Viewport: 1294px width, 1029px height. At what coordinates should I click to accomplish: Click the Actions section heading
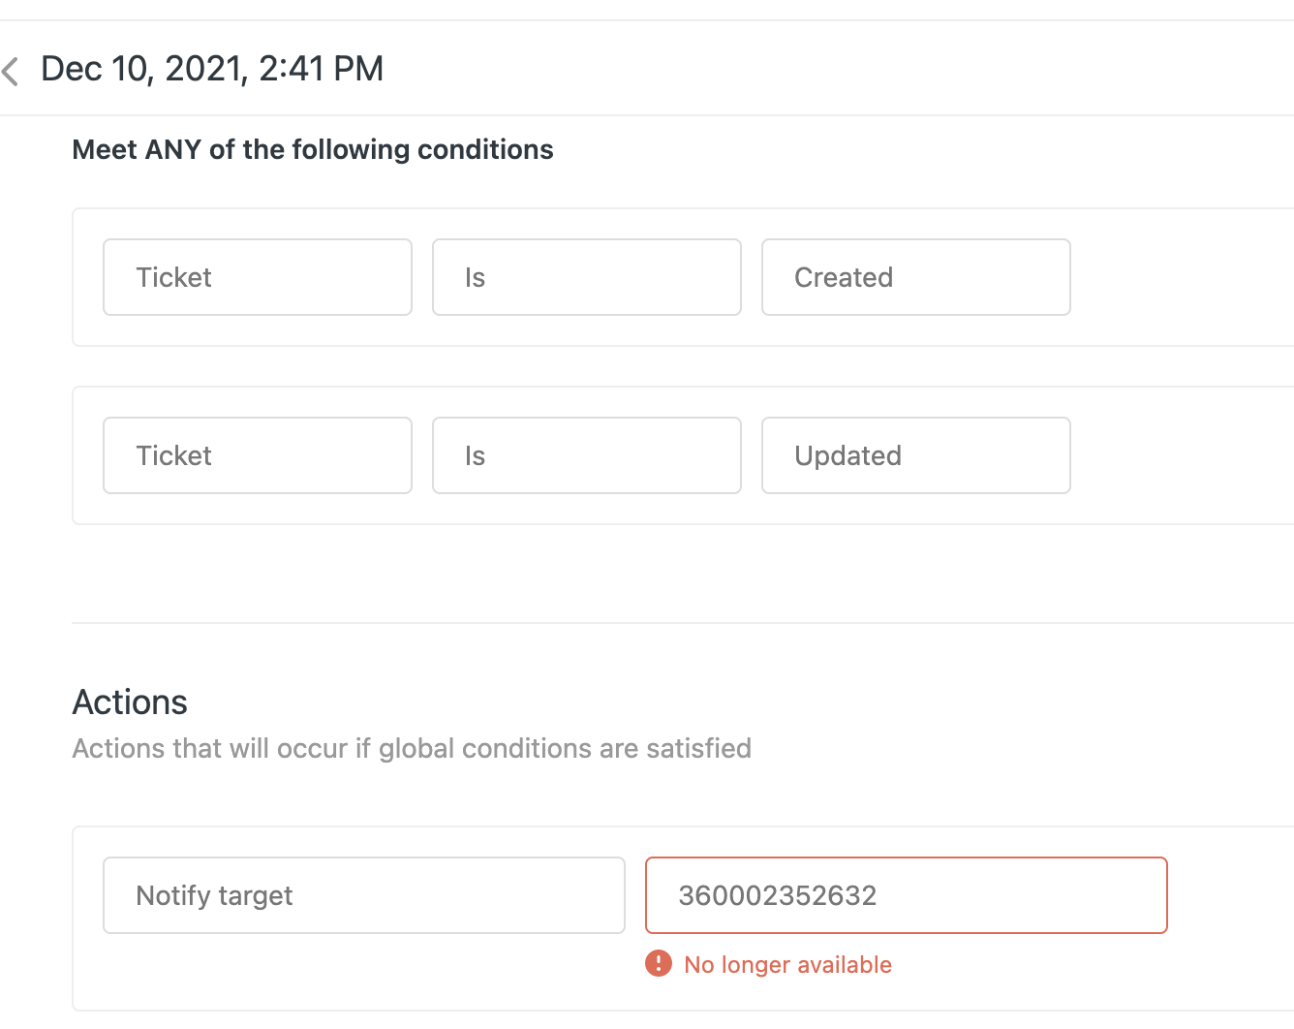point(130,702)
